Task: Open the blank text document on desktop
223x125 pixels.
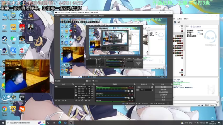Action: pyautogui.click(x=31, y=40)
